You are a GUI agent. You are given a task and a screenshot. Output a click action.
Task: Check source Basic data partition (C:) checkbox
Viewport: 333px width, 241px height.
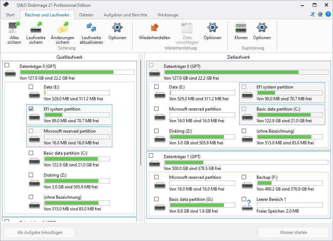31,153
